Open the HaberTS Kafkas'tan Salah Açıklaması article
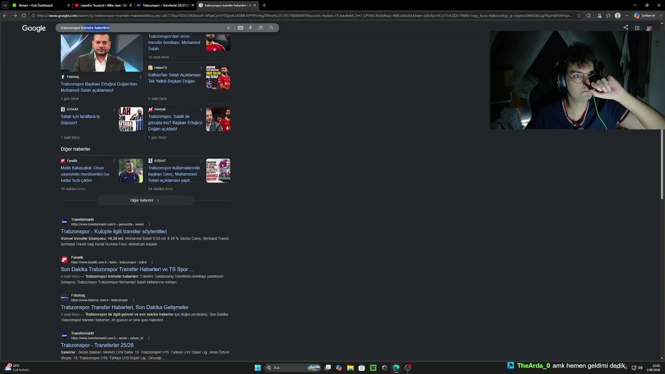 175,78
